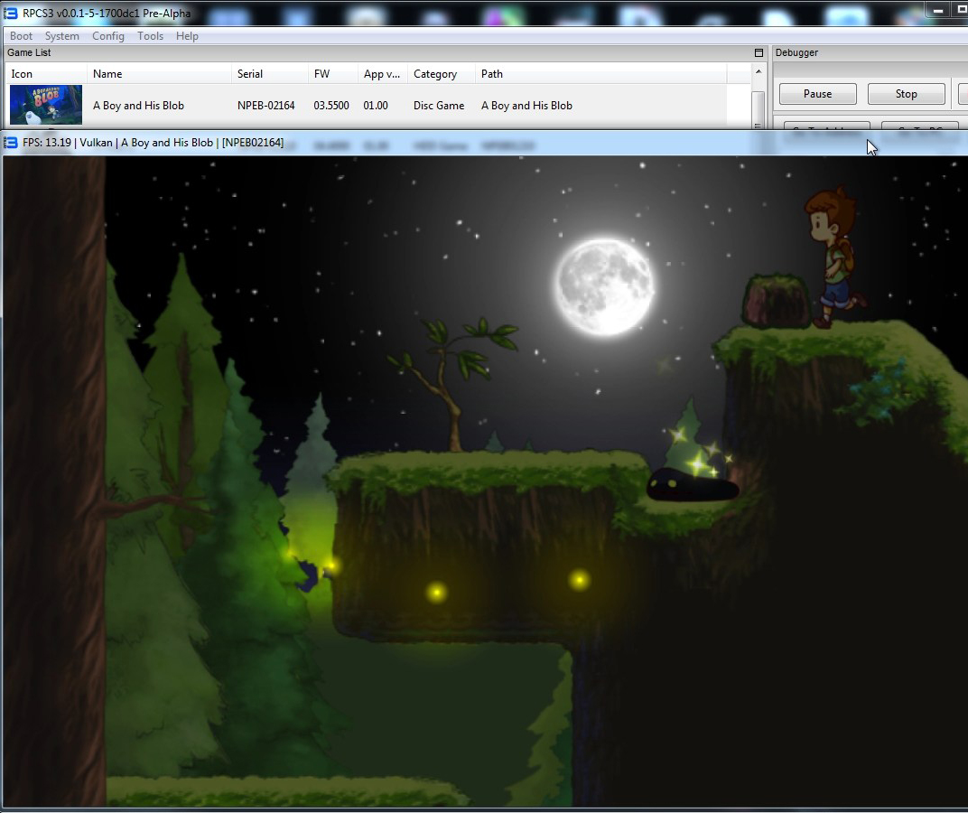The width and height of the screenshot is (968, 813).
Task: Click the App version column header
Action: [x=382, y=73]
